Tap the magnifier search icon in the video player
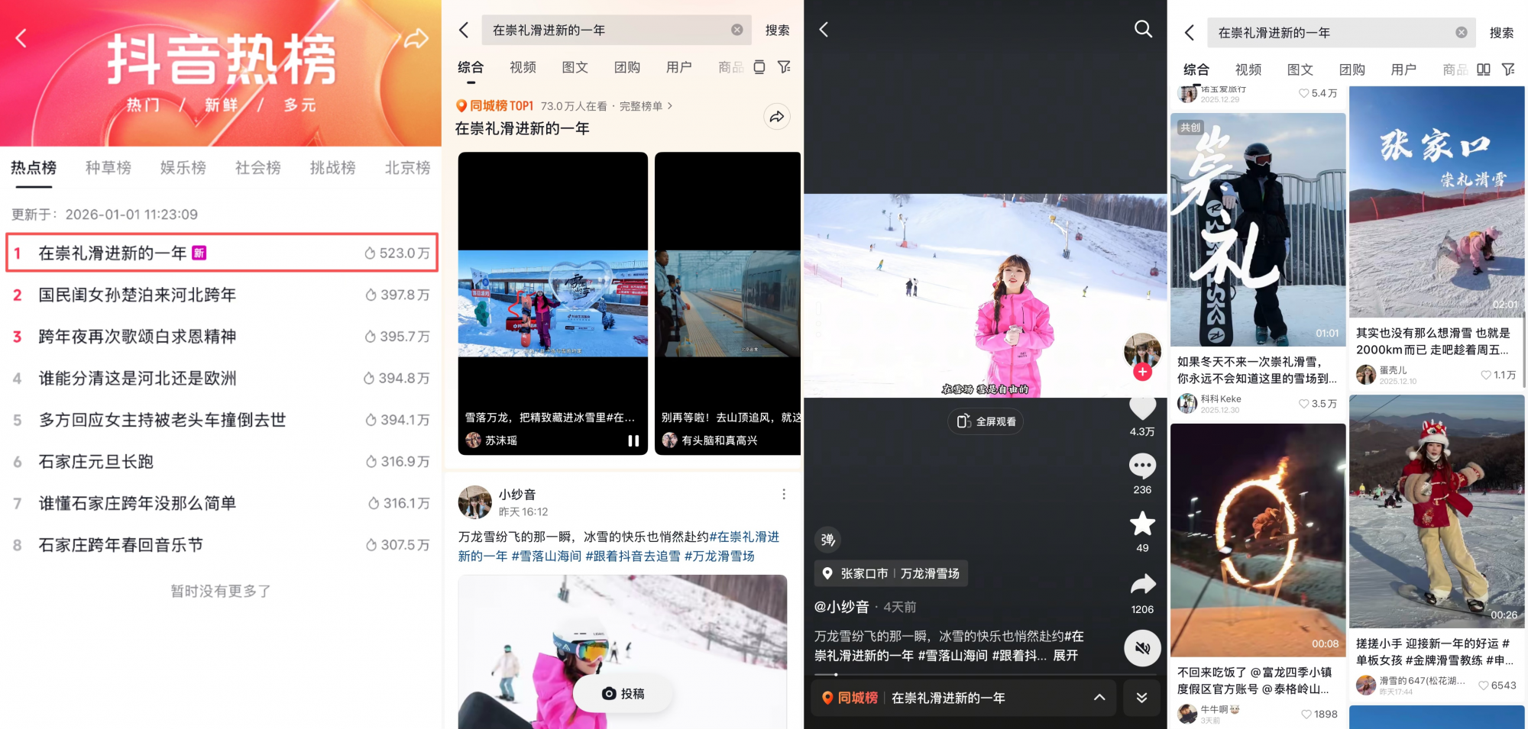 pos(1143,29)
